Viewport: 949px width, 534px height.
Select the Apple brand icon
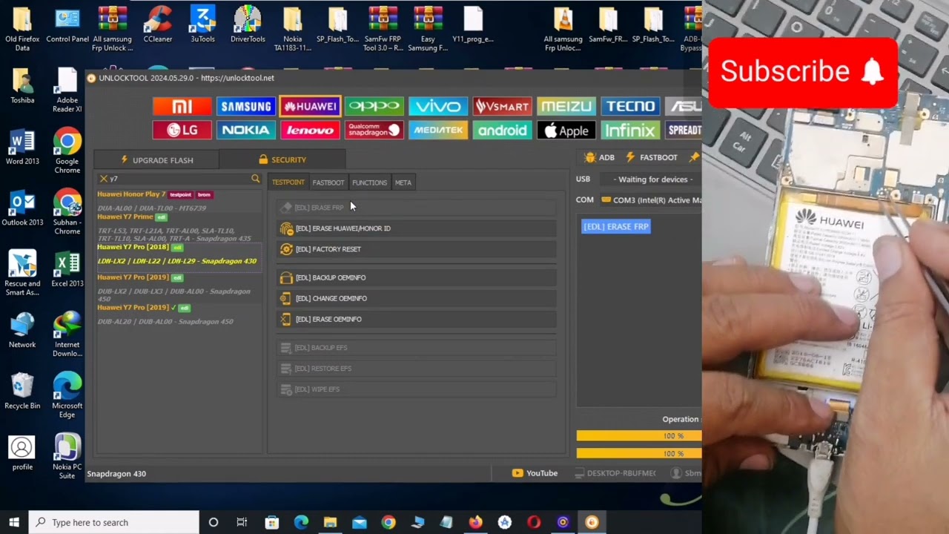coord(566,131)
